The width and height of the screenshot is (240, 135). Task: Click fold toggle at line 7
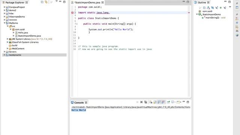coord(77,24)
